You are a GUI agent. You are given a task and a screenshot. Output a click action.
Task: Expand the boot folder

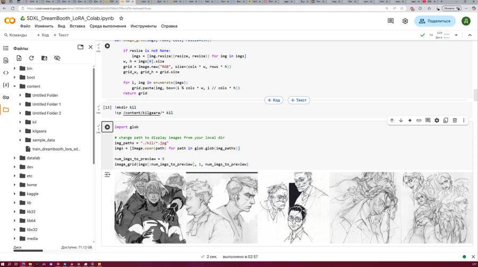click(14, 77)
